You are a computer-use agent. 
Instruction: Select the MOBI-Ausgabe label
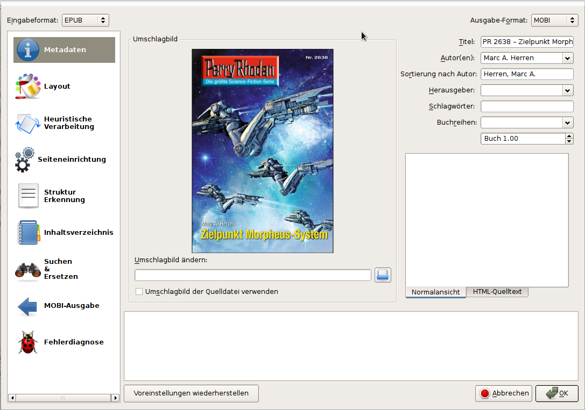(x=72, y=306)
